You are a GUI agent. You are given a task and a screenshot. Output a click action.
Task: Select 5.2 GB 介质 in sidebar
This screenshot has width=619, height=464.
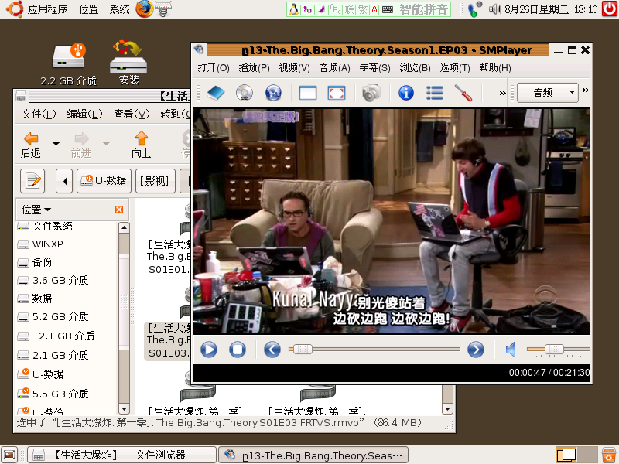click(53, 317)
